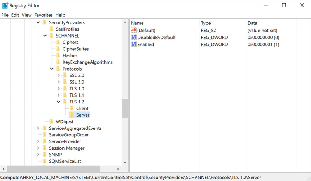Click the TLS 1.0 folder icon
The image size is (311, 181).
65,88
